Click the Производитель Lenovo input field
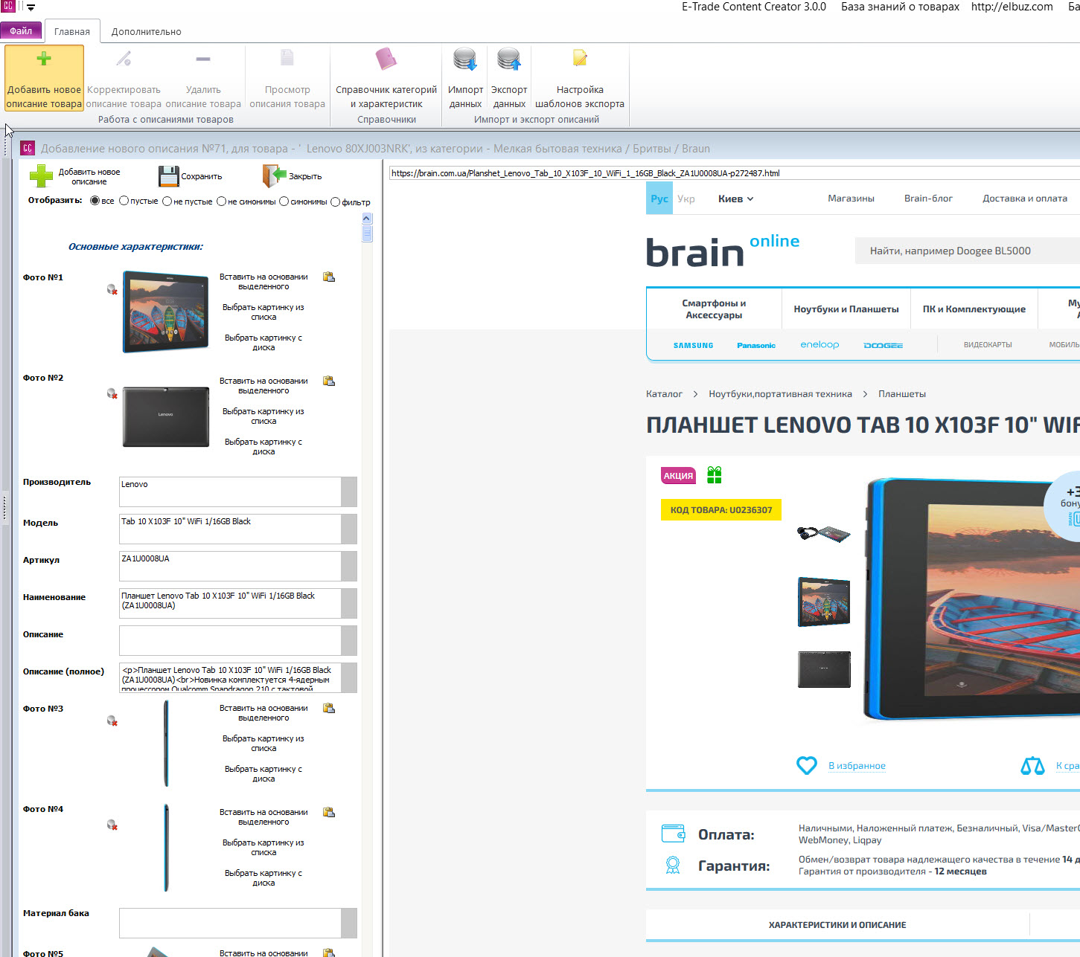1080x957 pixels. 230,492
